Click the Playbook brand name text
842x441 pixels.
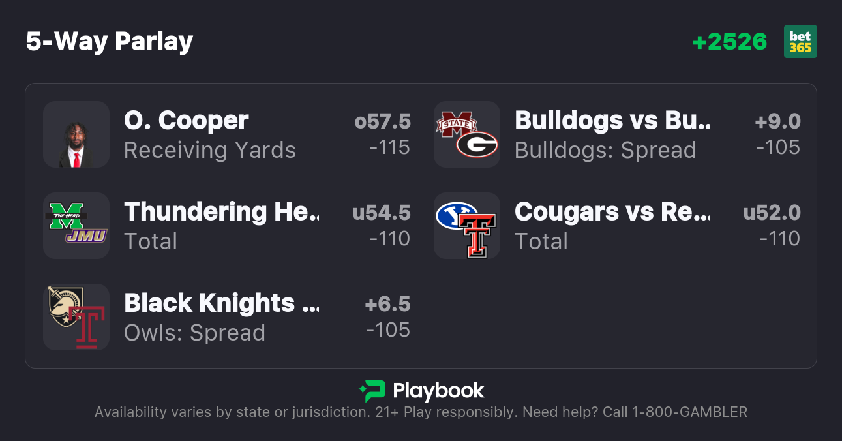pyautogui.click(x=438, y=391)
